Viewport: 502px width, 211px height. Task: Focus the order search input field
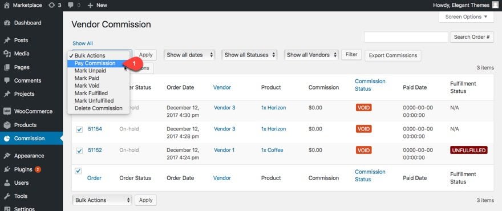coord(406,37)
